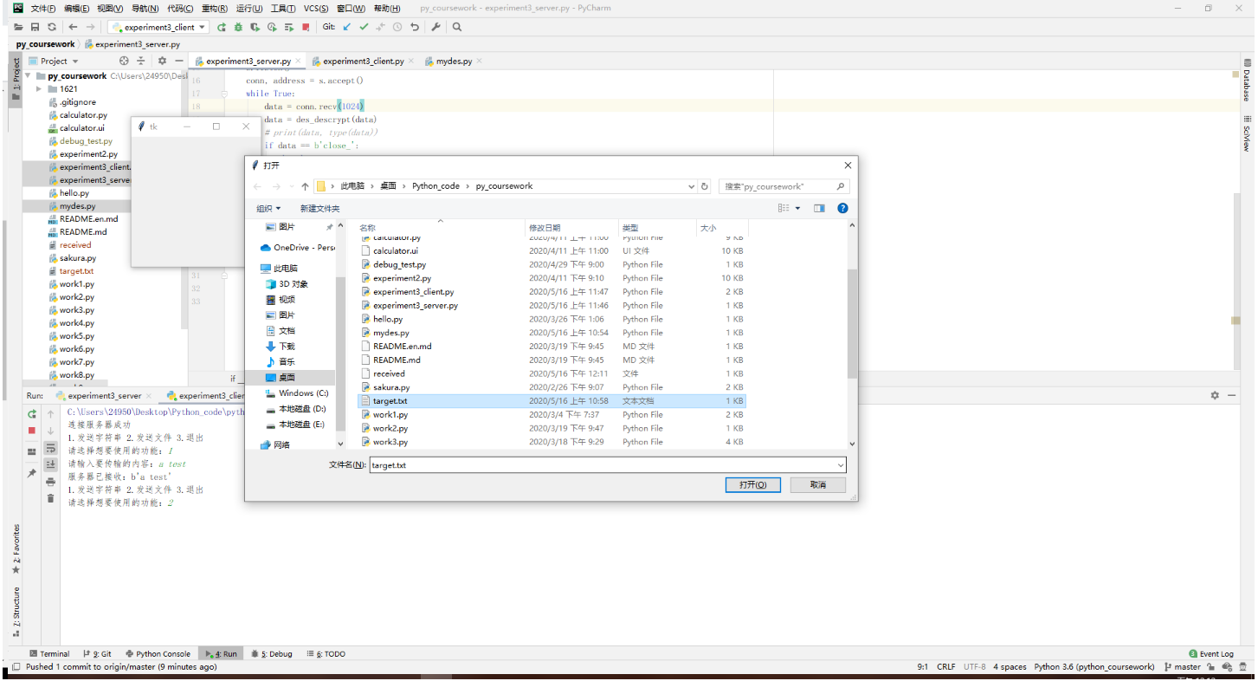The width and height of the screenshot is (1258, 681).
Task: Open Project panel gear settings icon
Action: coord(162,61)
